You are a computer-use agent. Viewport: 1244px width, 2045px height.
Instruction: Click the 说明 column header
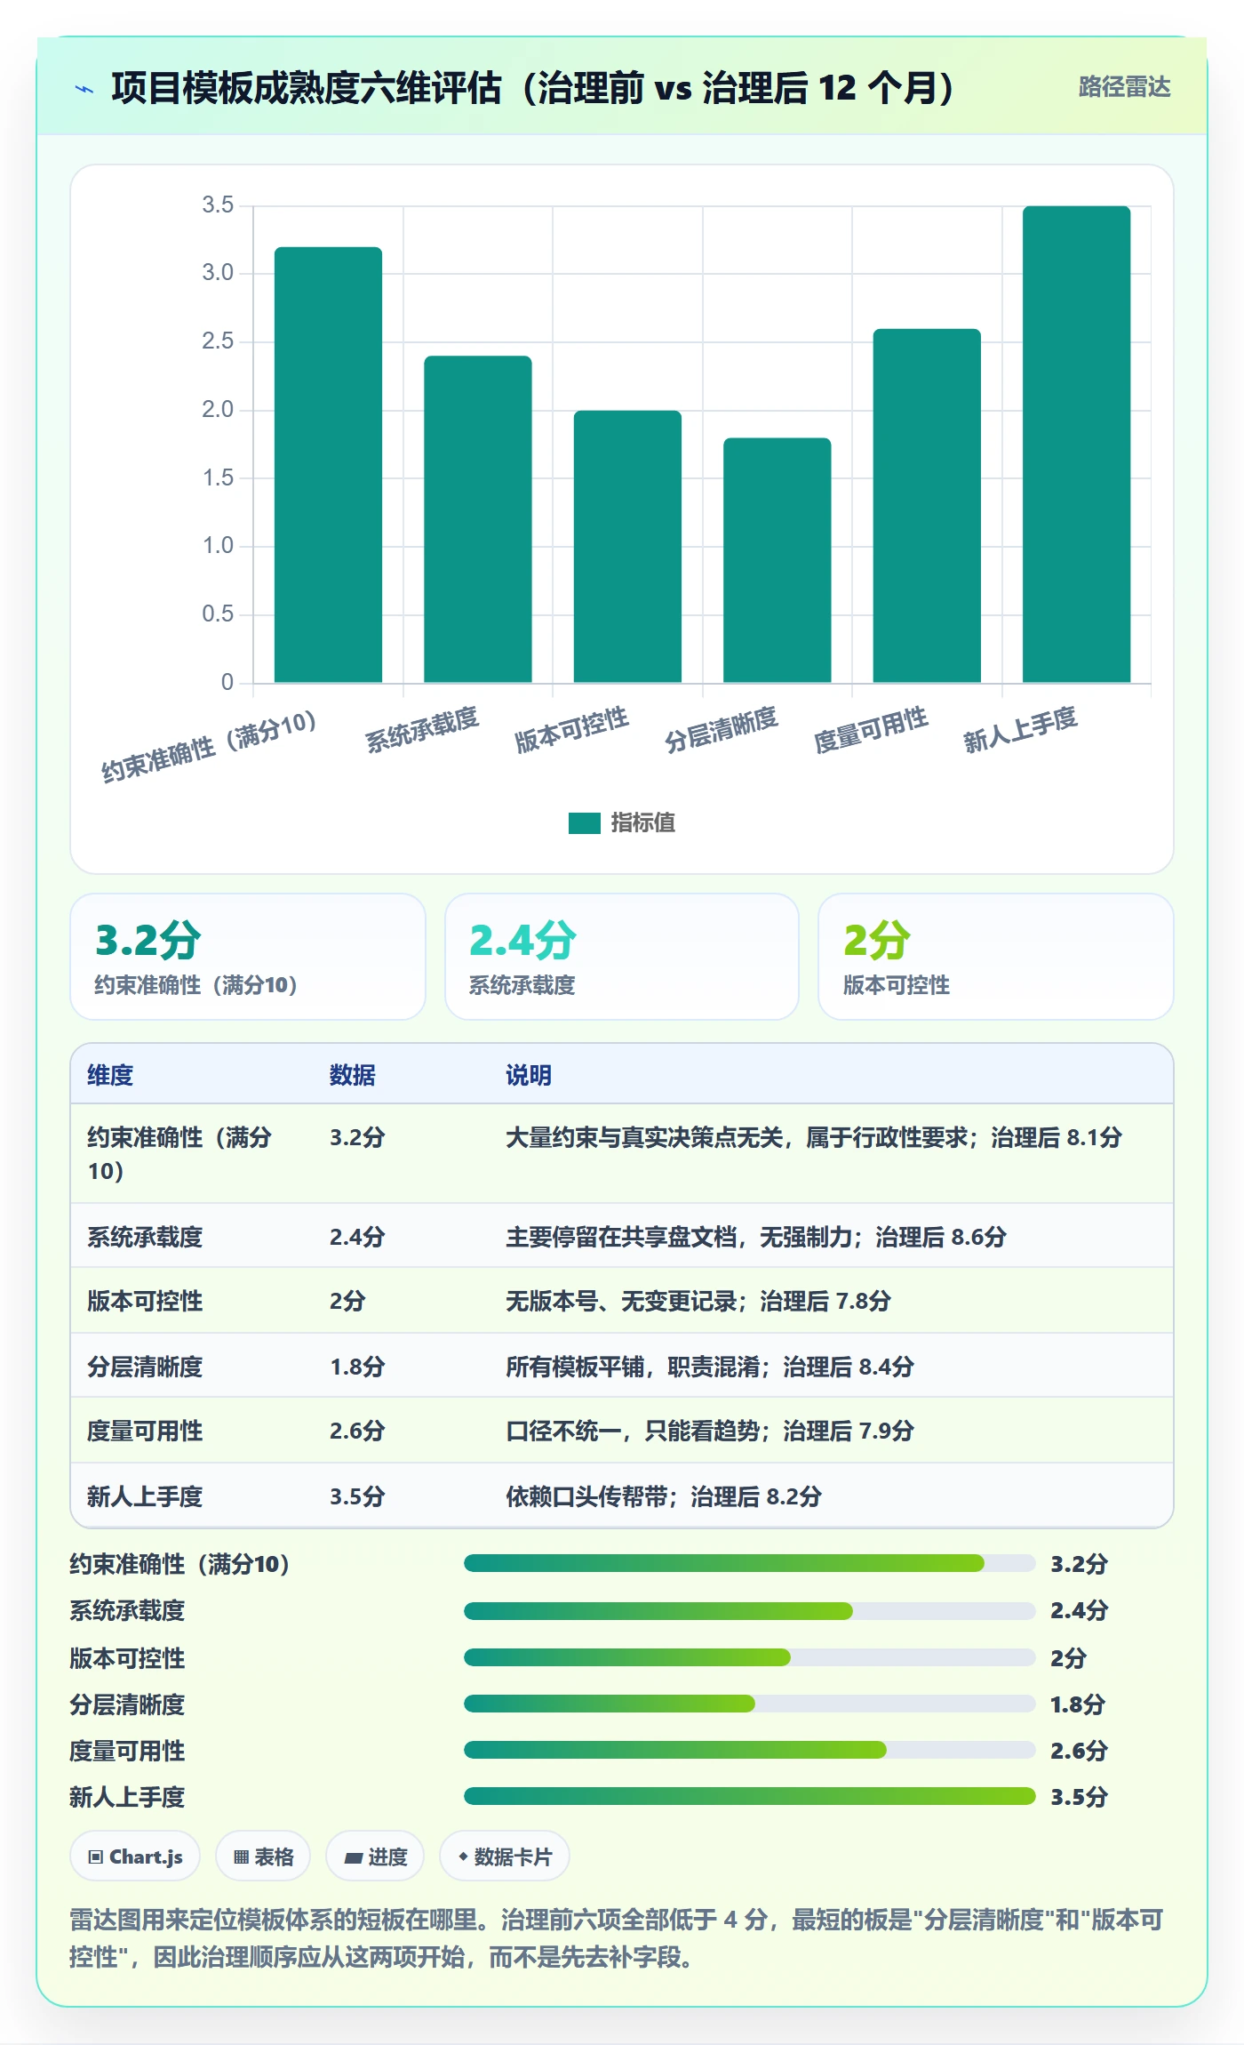click(529, 1075)
